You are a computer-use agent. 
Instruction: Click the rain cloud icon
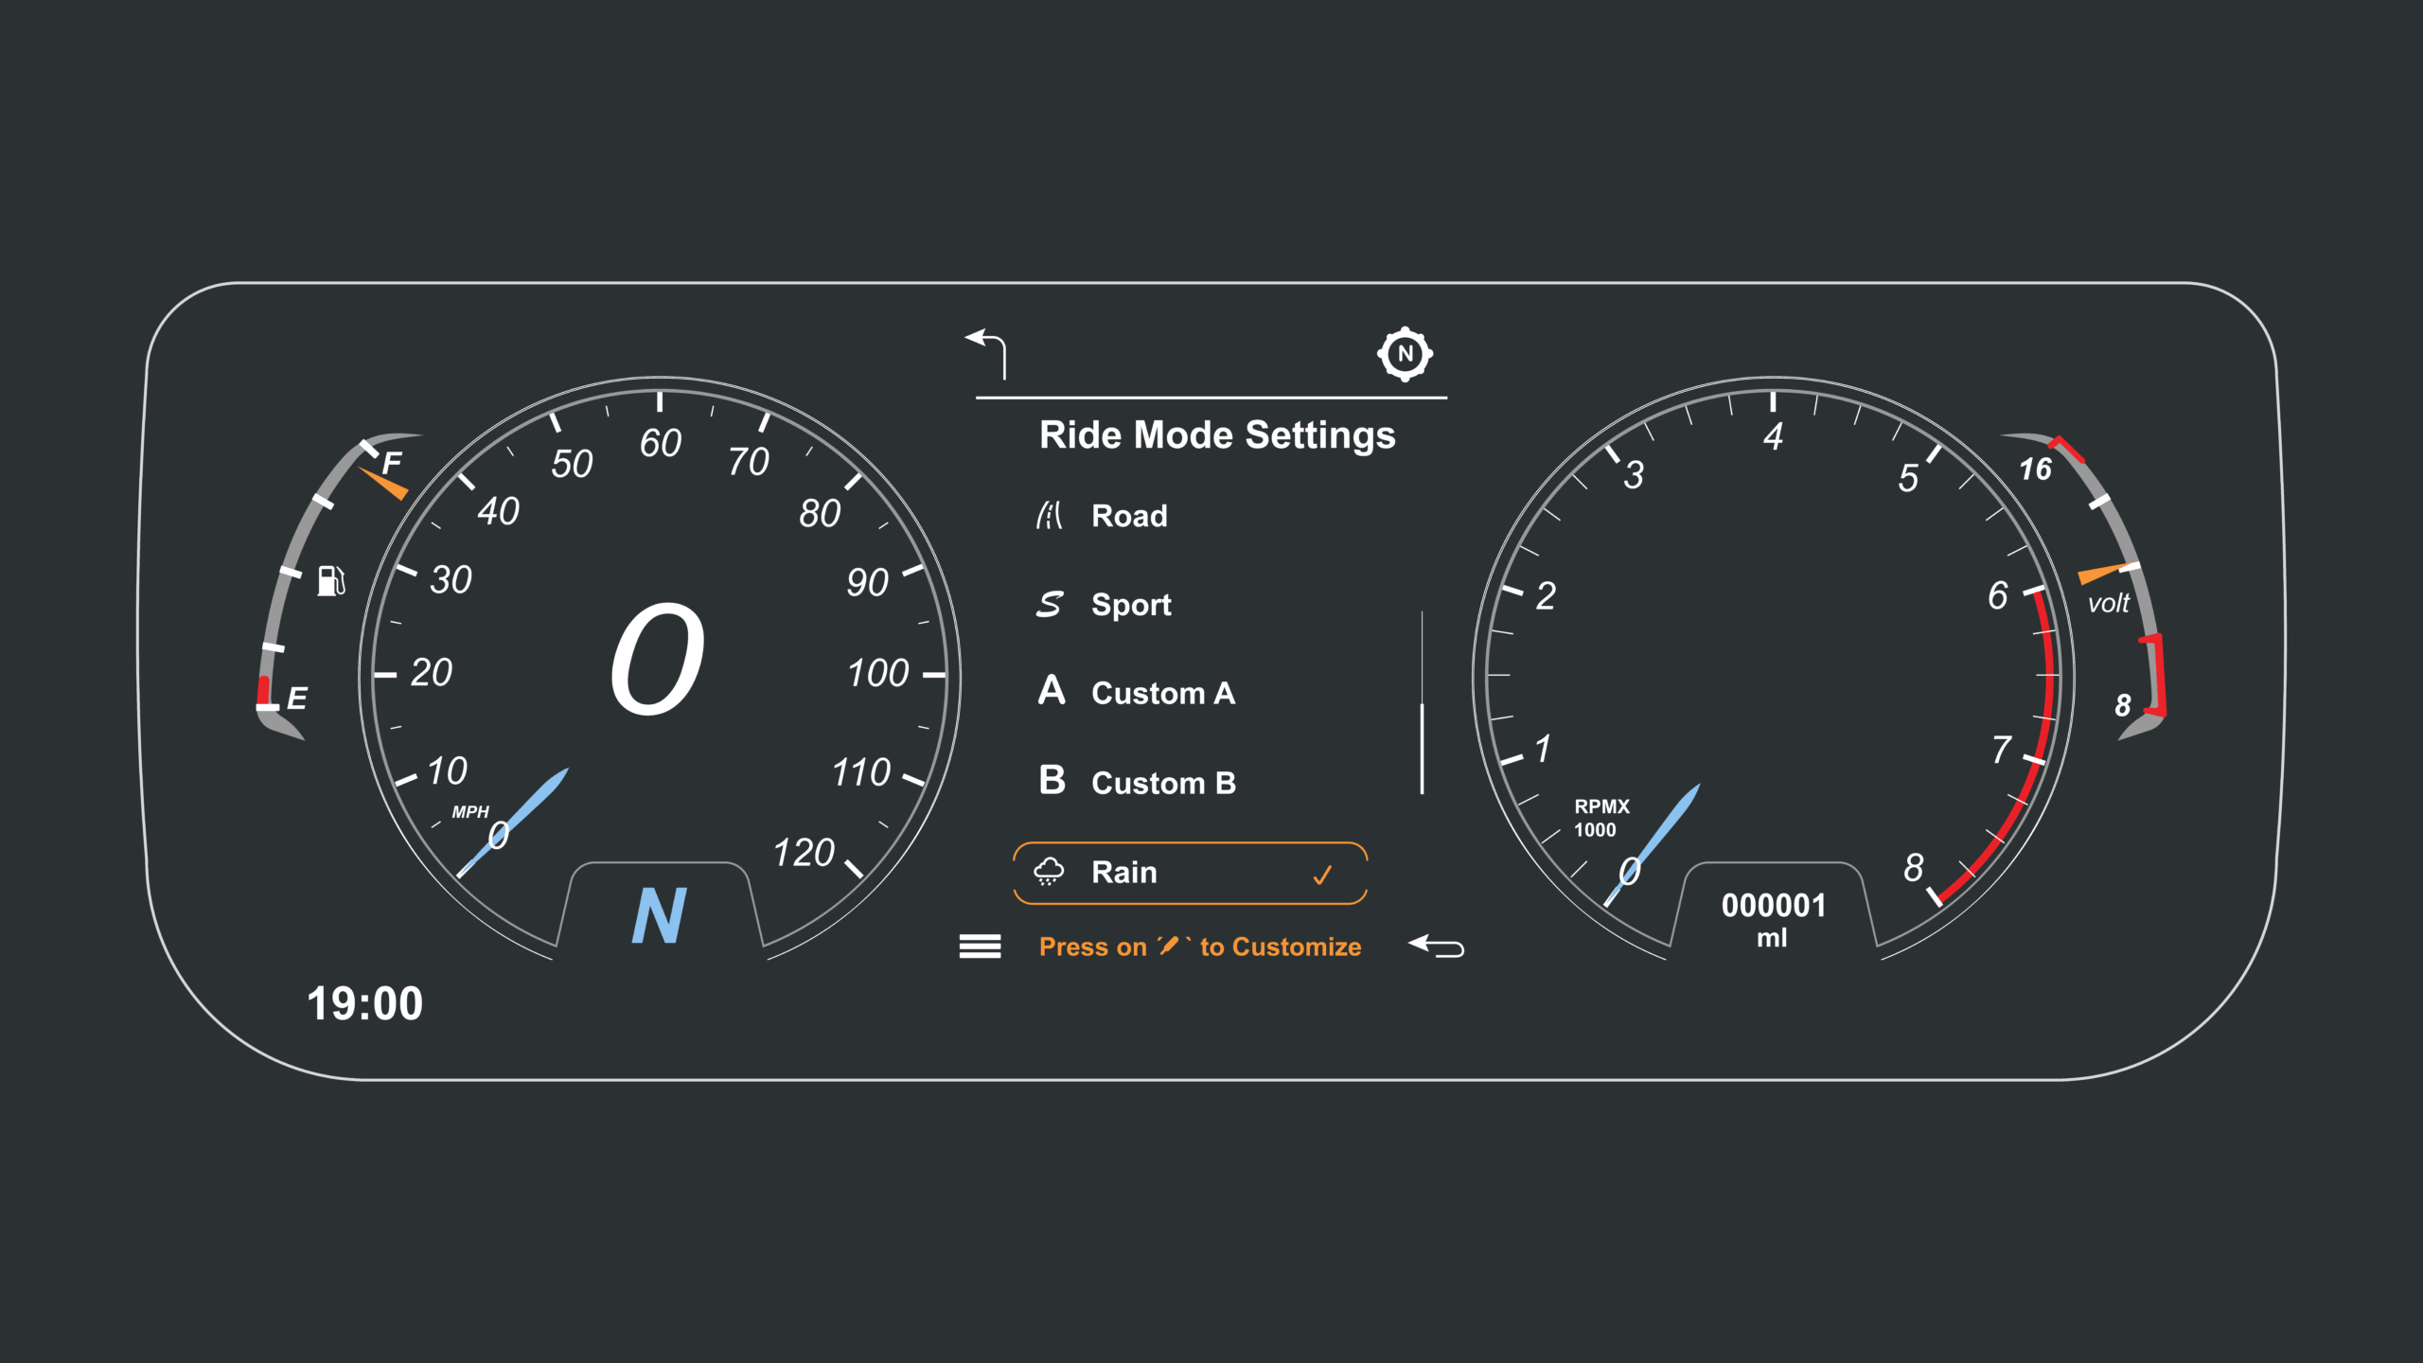click(1049, 872)
